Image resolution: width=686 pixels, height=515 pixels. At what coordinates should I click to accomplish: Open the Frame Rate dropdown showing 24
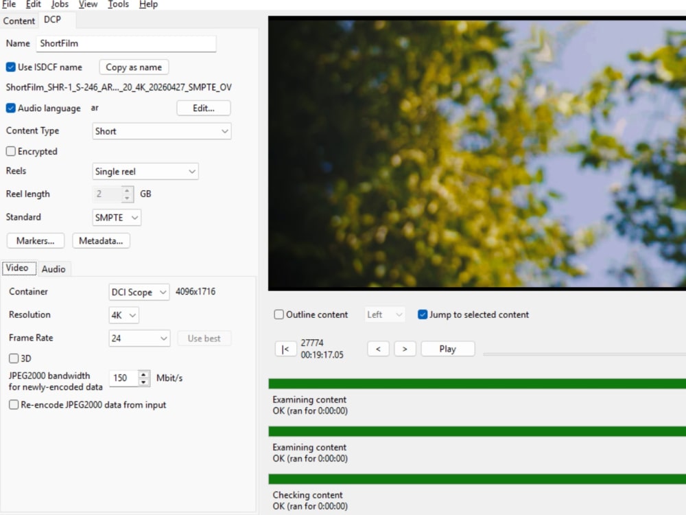tap(139, 338)
